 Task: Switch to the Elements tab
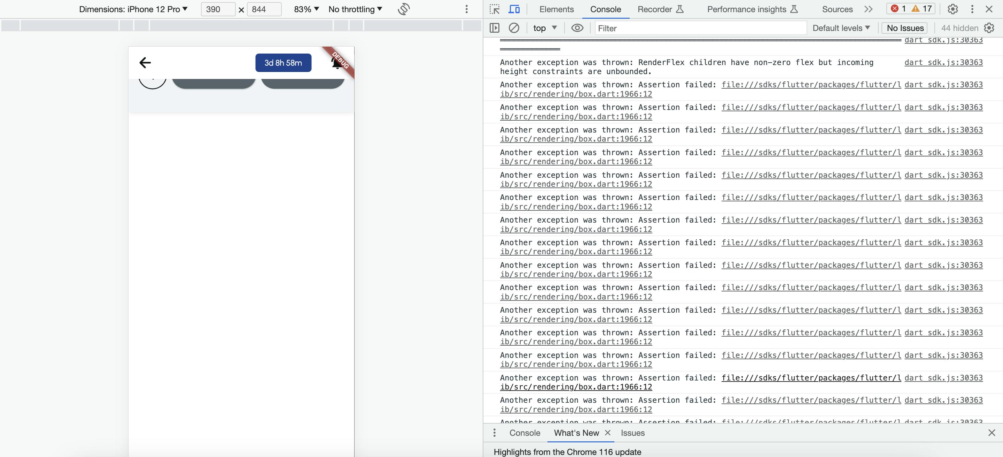click(557, 9)
